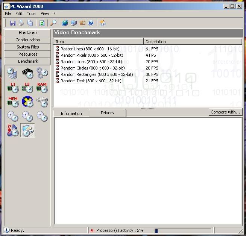
Task: Click the 21 FPS value
Action: (152, 81)
